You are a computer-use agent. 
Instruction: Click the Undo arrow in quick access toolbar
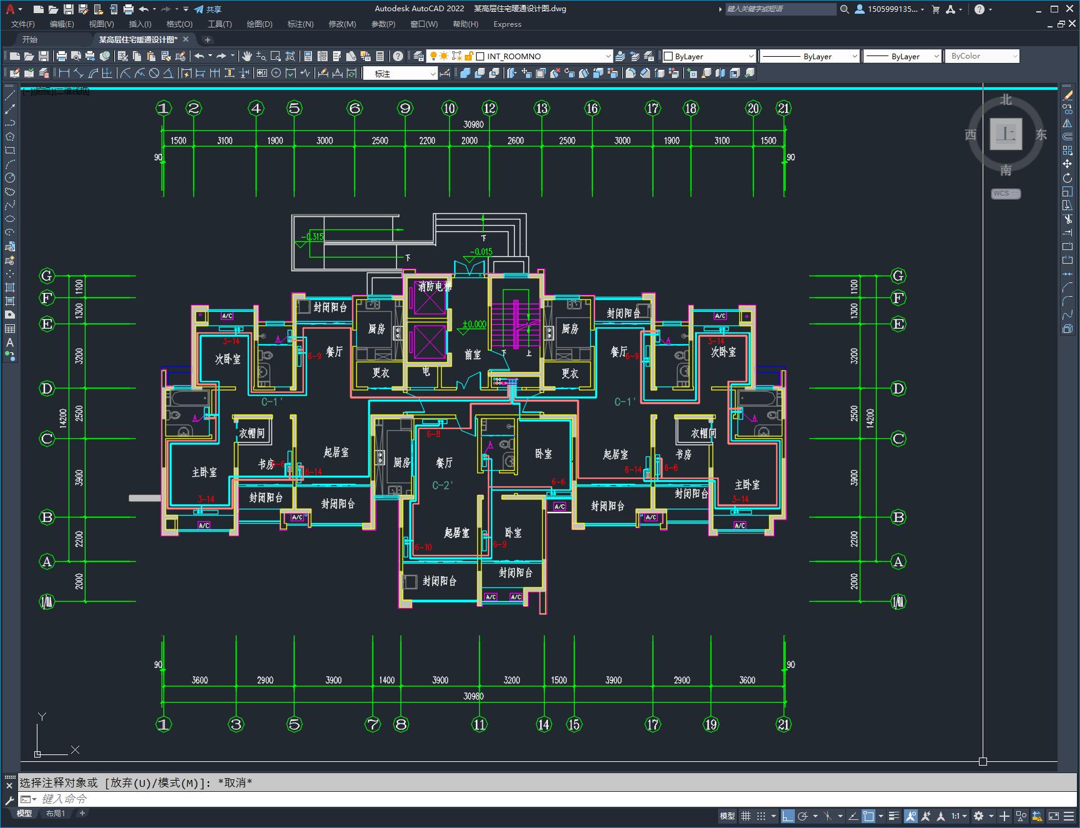(144, 9)
